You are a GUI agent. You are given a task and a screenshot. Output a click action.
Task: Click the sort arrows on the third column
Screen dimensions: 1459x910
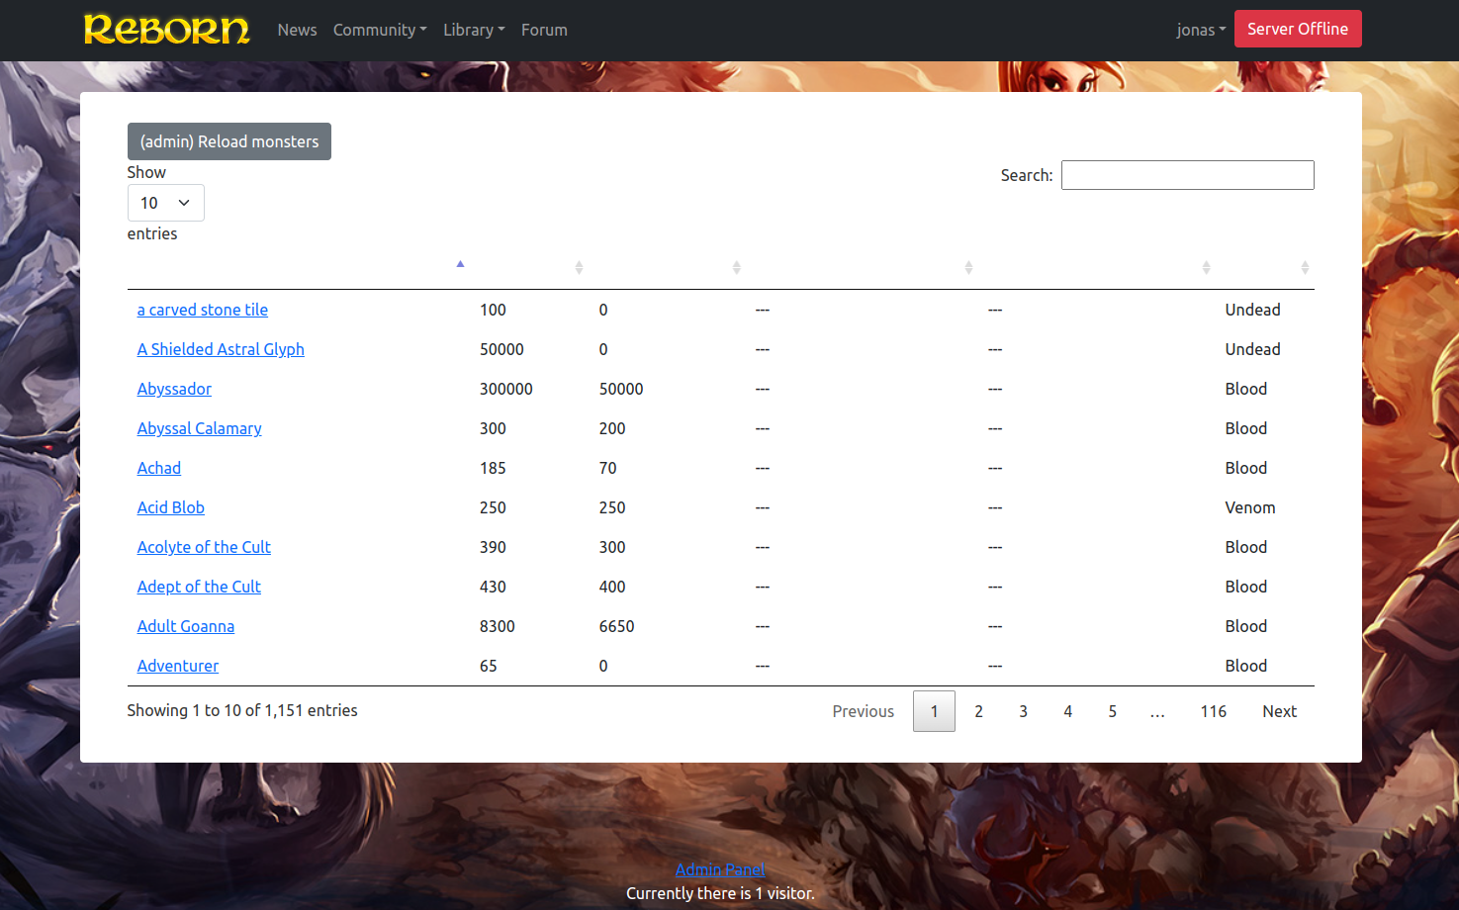(737, 266)
